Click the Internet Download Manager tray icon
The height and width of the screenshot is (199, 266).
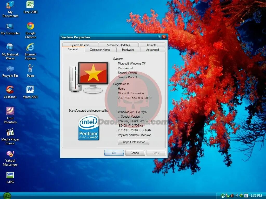point(241,196)
